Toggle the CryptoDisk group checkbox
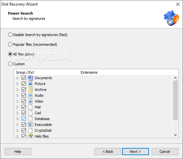Viewport: 183px width, 159px height. pos(24,130)
